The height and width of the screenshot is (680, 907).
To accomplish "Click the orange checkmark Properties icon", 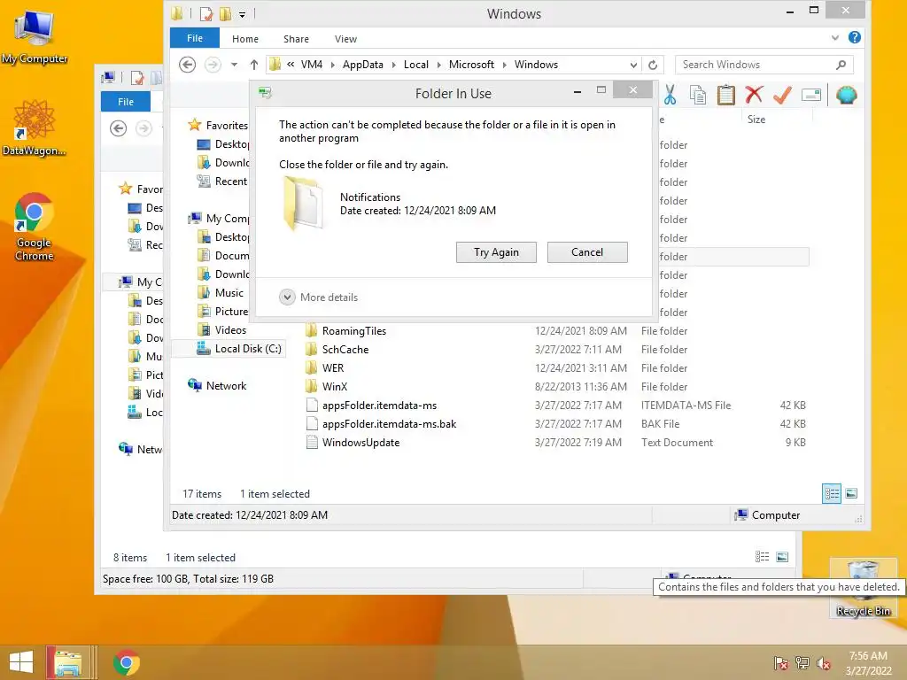I will click(x=782, y=95).
